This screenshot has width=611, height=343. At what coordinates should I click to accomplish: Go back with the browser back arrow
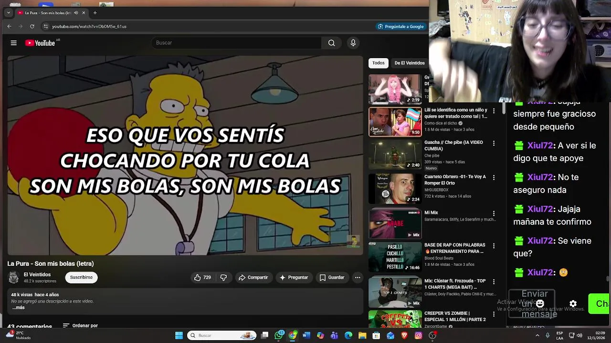pyautogui.click(x=9, y=26)
